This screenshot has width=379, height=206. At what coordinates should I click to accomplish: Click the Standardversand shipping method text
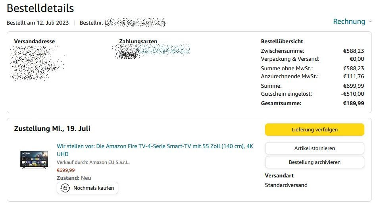(x=286, y=185)
